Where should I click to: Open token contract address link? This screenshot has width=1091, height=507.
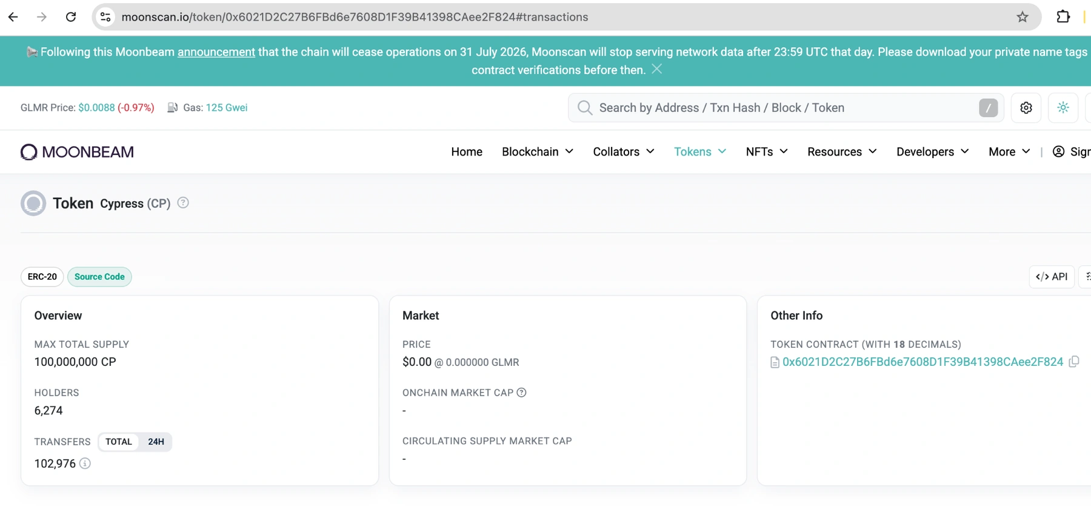click(x=923, y=362)
